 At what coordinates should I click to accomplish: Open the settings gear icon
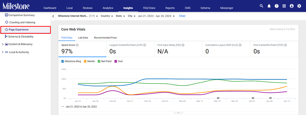pyautogui.click(x=299, y=6)
